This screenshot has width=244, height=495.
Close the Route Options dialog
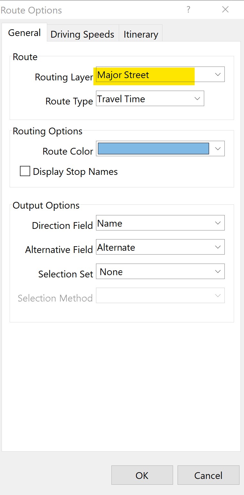(x=225, y=10)
